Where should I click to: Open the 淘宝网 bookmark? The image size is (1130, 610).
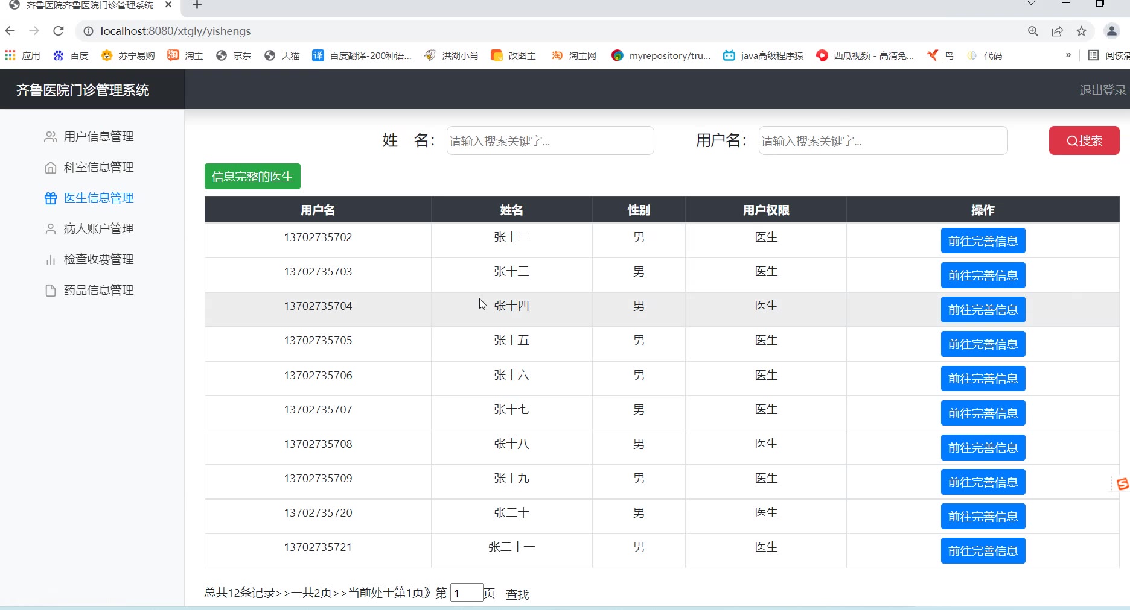click(574, 55)
